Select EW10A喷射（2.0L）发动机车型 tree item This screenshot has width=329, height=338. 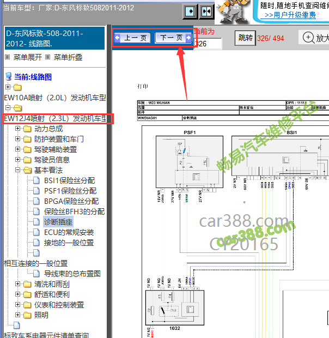click(x=55, y=98)
